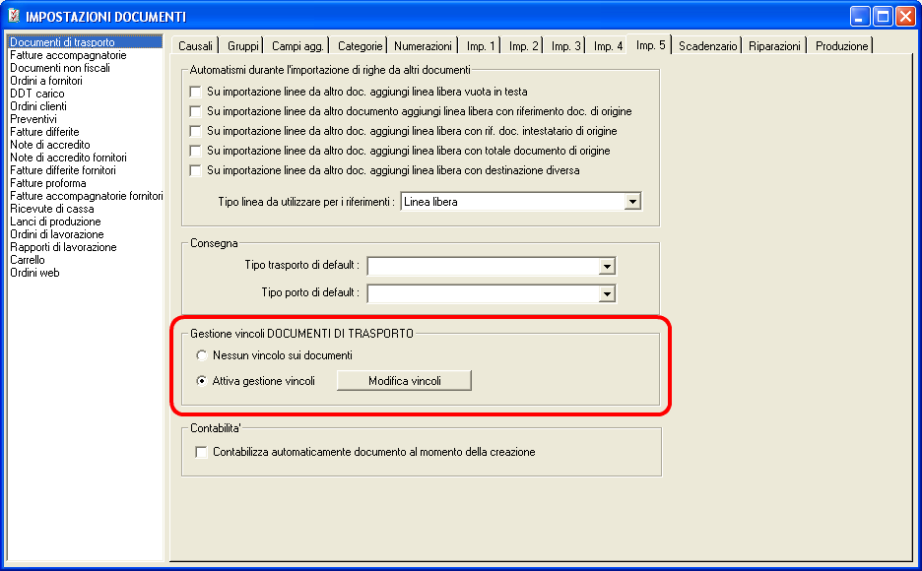
Task: Maximize the Impostazioni Documenti window
Action: pyautogui.click(x=884, y=17)
